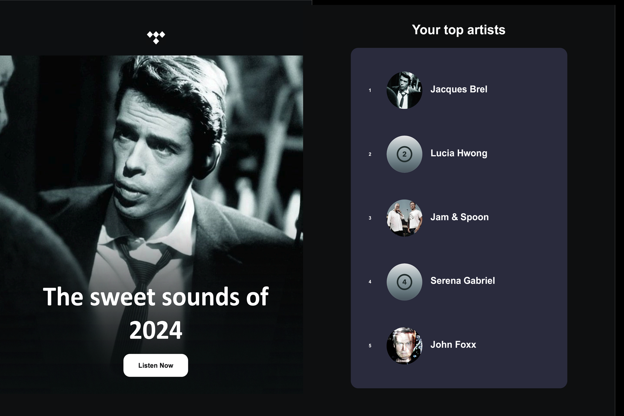Click rank number 5 beside John Foxx
The image size is (624, 416).
[370, 346]
